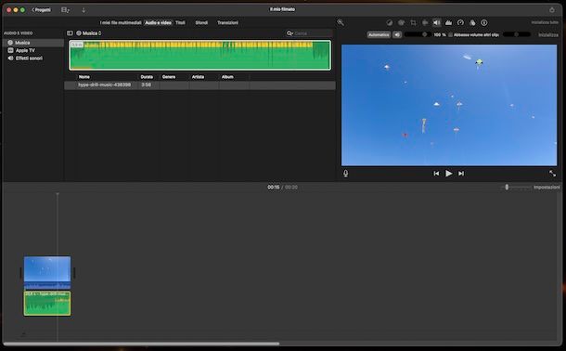
Task: Open the clip information icon
Action: 484,22
